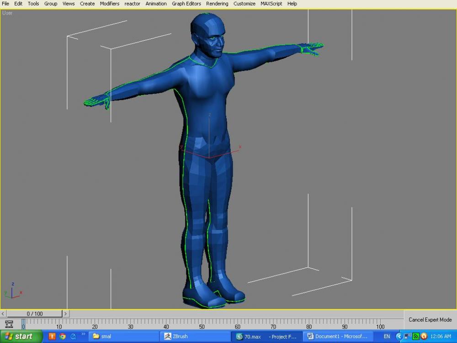
Task: Open the Modifiers menu
Action: pyautogui.click(x=110, y=4)
